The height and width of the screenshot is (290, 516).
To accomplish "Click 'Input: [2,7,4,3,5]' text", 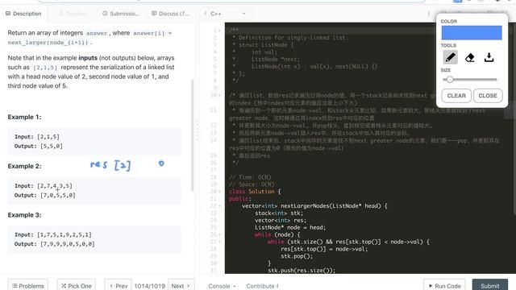I will coord(43,186).
